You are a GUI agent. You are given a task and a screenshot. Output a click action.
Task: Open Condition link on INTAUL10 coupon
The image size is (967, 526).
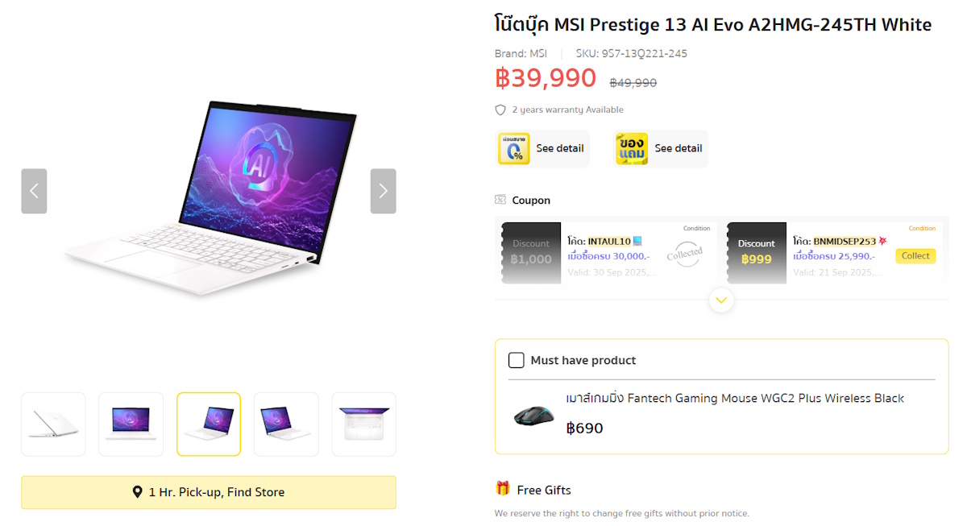click(696, 229)
